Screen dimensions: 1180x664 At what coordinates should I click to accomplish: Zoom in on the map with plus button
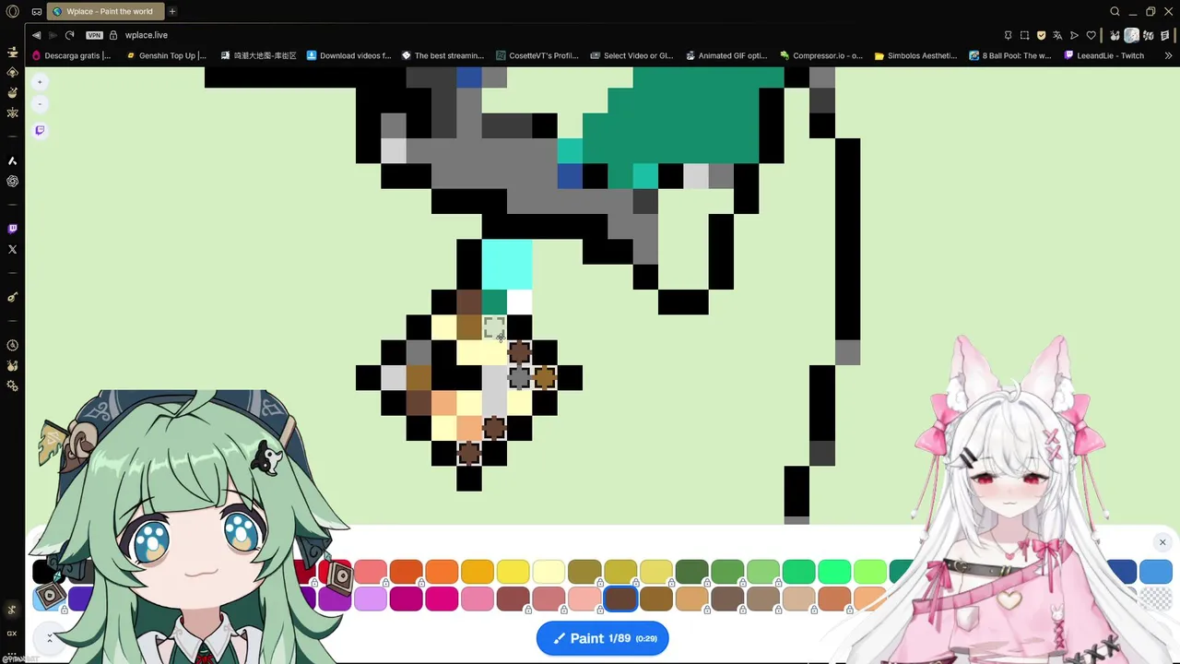(40, 82)
